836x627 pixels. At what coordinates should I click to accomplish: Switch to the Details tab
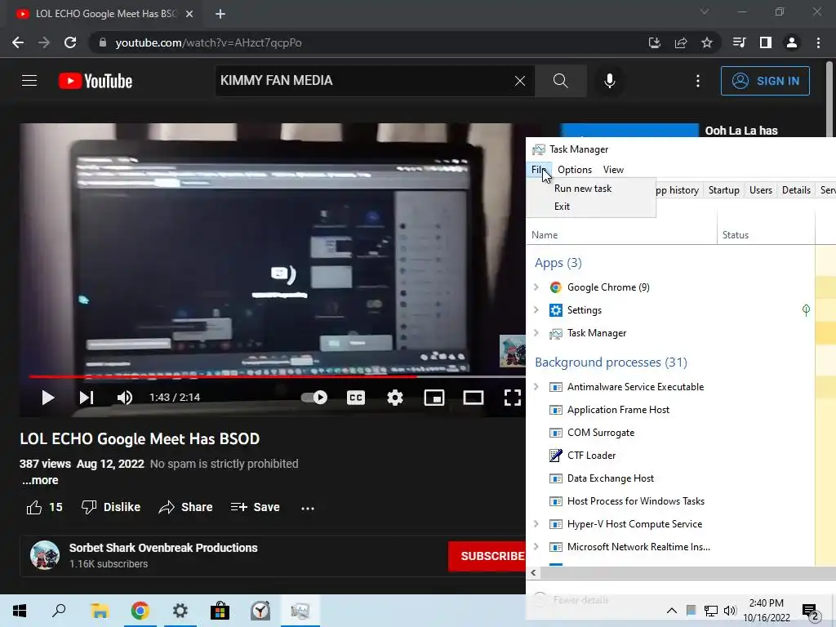[x=796, y=190]
